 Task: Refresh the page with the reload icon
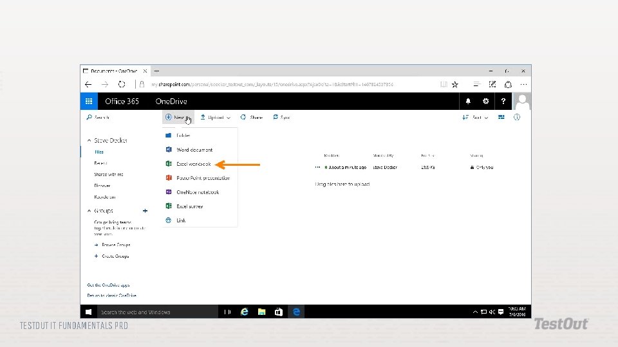[x=122, y=84]
